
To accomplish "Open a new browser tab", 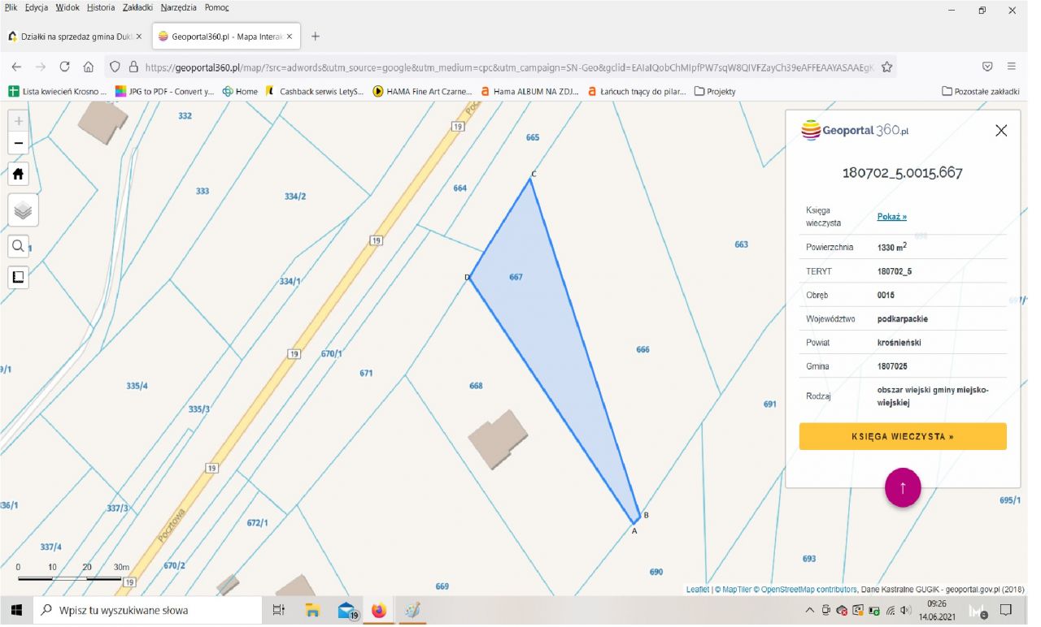I will 316,37.
